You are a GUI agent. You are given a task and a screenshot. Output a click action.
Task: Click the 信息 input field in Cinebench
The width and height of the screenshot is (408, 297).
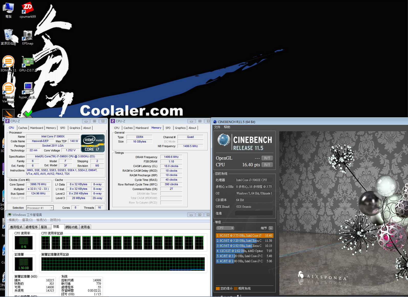(254, 213)
